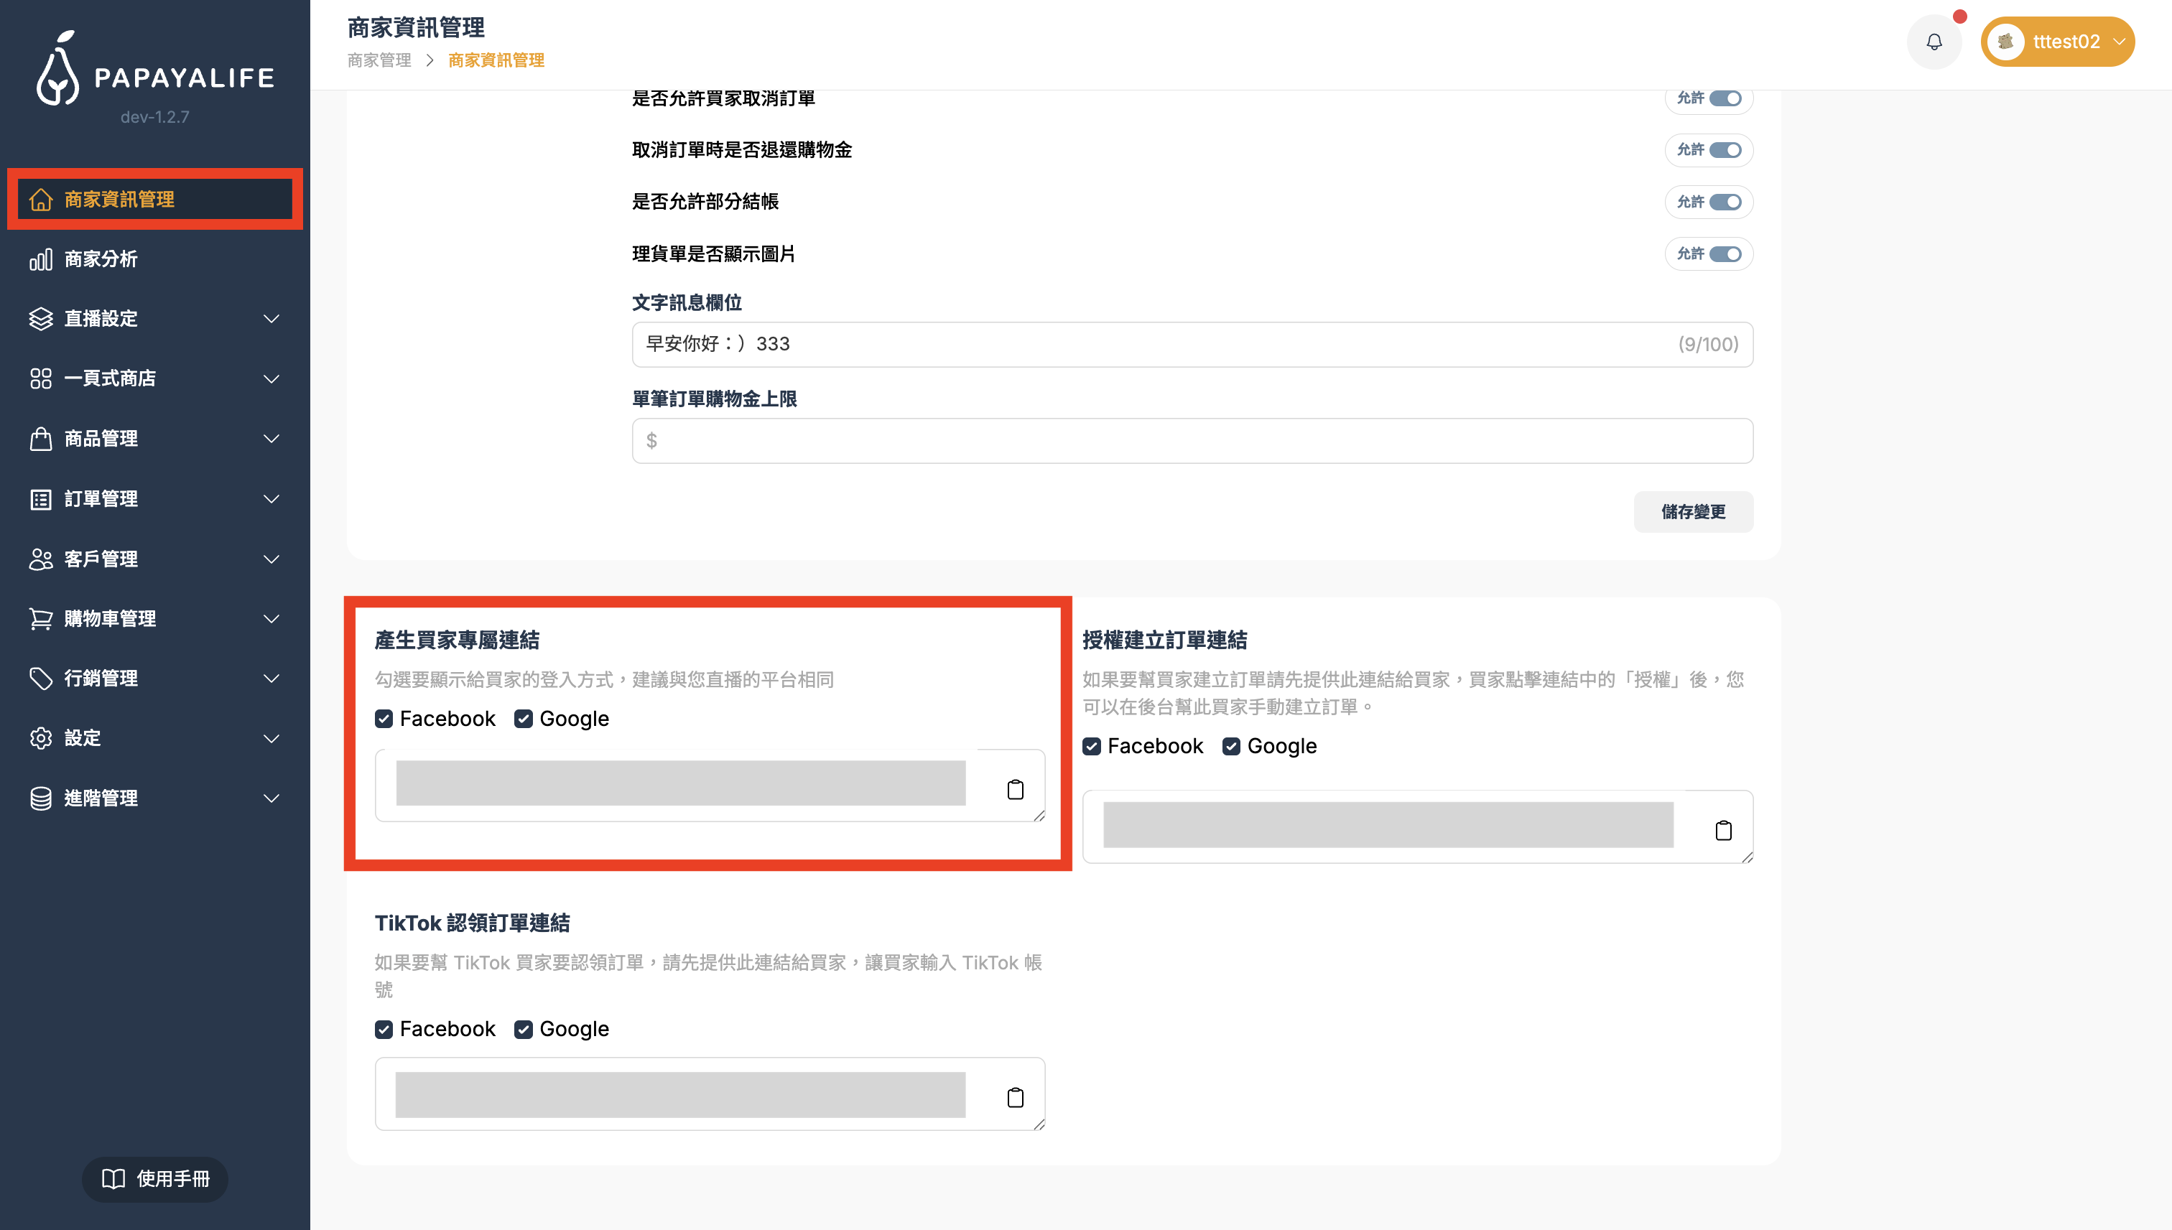Copy the TikTok 認領訂單連結 via clipboard icon
This screenshot has width=2172, height=1230.
1015,1097
